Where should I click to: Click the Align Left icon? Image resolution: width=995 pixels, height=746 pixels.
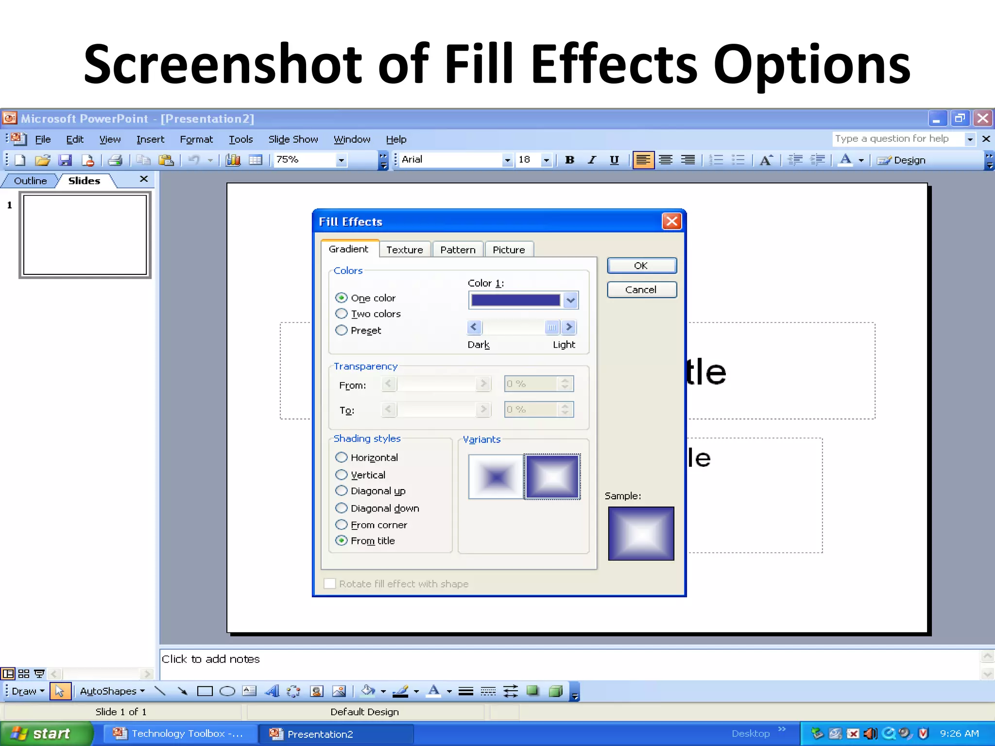[643, 160]
